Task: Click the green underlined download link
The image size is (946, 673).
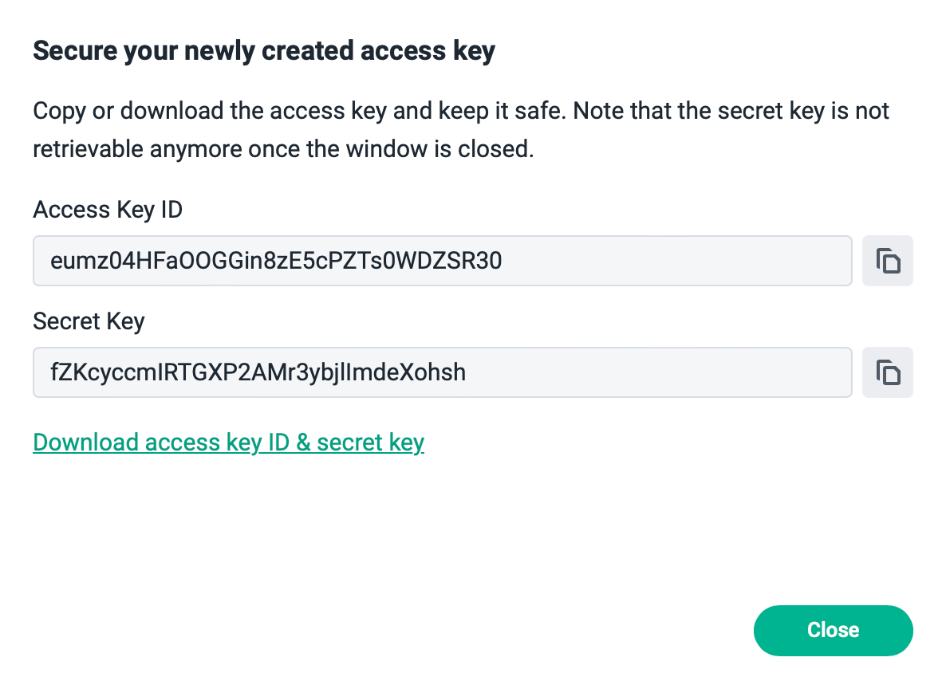Action: (x=229, y=443)
